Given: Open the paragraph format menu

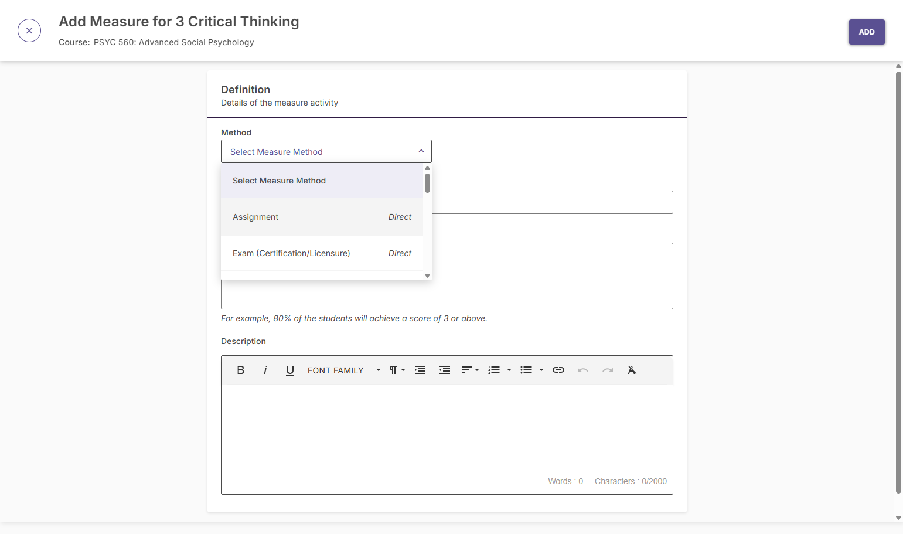Looking at the screenshot, I should click(397, 370).
